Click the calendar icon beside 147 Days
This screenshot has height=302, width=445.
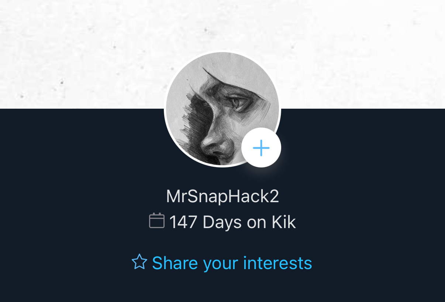pyautogui.click(x=156, y=221)
